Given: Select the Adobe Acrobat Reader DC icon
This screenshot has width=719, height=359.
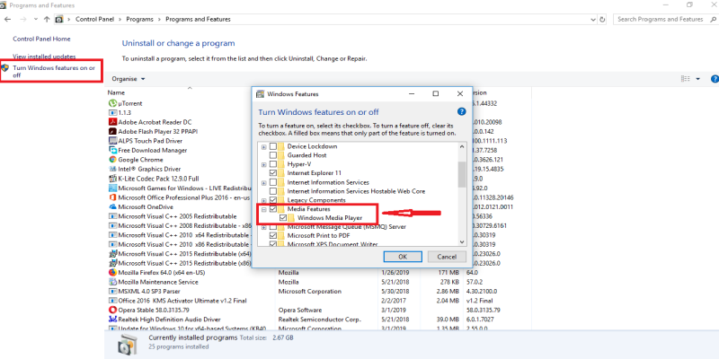Looking at the screenshot, I should [x=113, y=122].
